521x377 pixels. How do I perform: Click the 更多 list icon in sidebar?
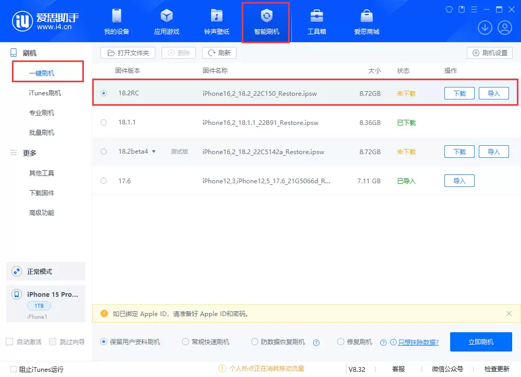[x=14, y=153]
